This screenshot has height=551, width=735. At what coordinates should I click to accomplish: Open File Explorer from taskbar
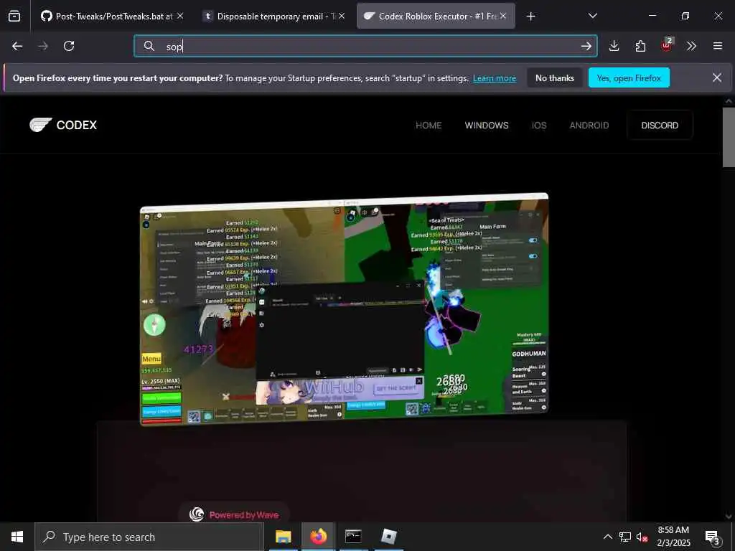(x=283, y=537)
